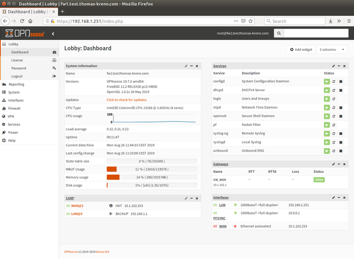The image size is (354, 259).
Task: Click the MBUF Usage progress bar
Action: (x=152, y=169)
